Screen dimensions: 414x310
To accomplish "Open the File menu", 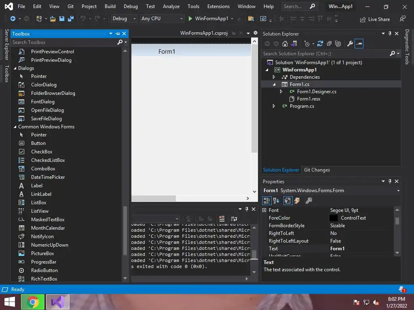I will (21, 6).
